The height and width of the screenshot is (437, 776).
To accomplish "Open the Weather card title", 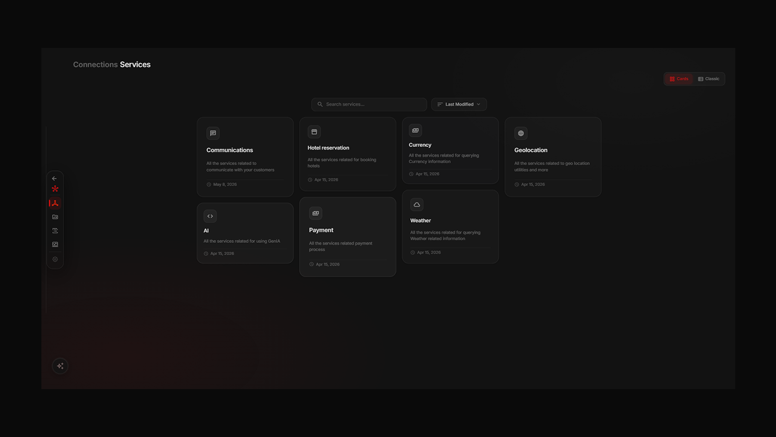I will click(x=420, y=221).
